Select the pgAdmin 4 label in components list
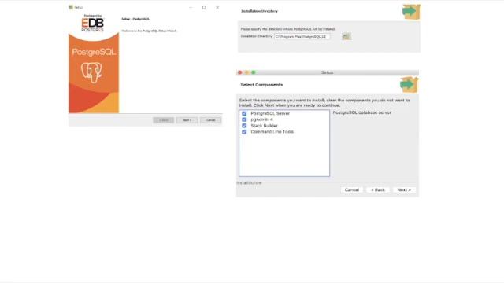Screen dimensions: 504x283 (x=261, y=119)
